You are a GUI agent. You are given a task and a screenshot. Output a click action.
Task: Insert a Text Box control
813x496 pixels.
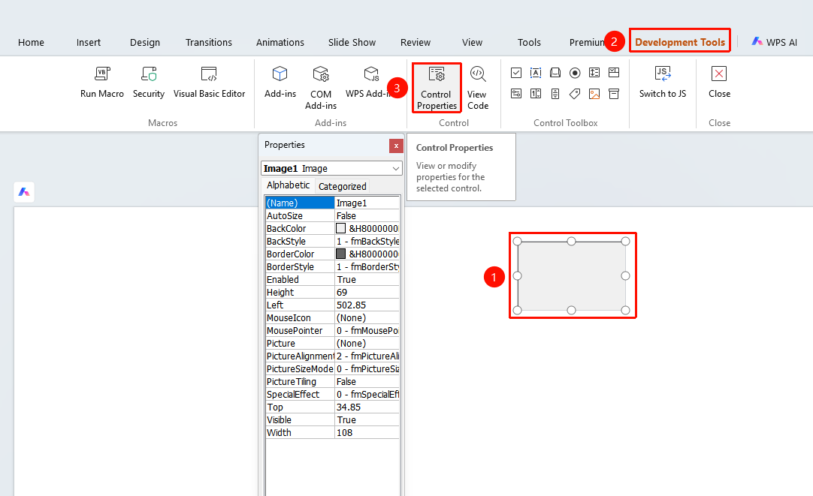[536, 73]
